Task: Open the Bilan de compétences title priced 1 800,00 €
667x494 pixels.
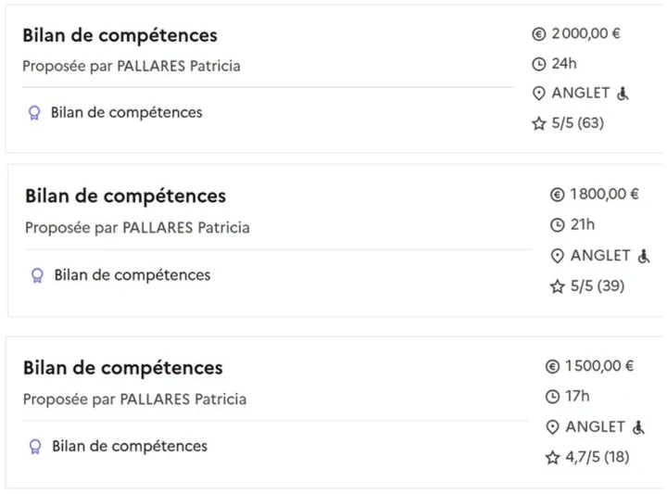Action: 125,196
